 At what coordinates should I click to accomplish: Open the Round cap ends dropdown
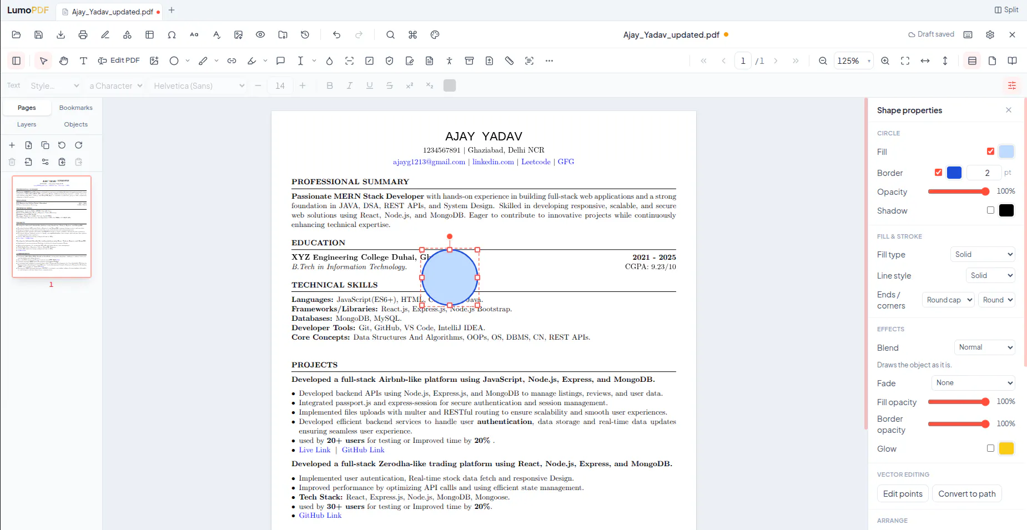[x=949, y=300]
